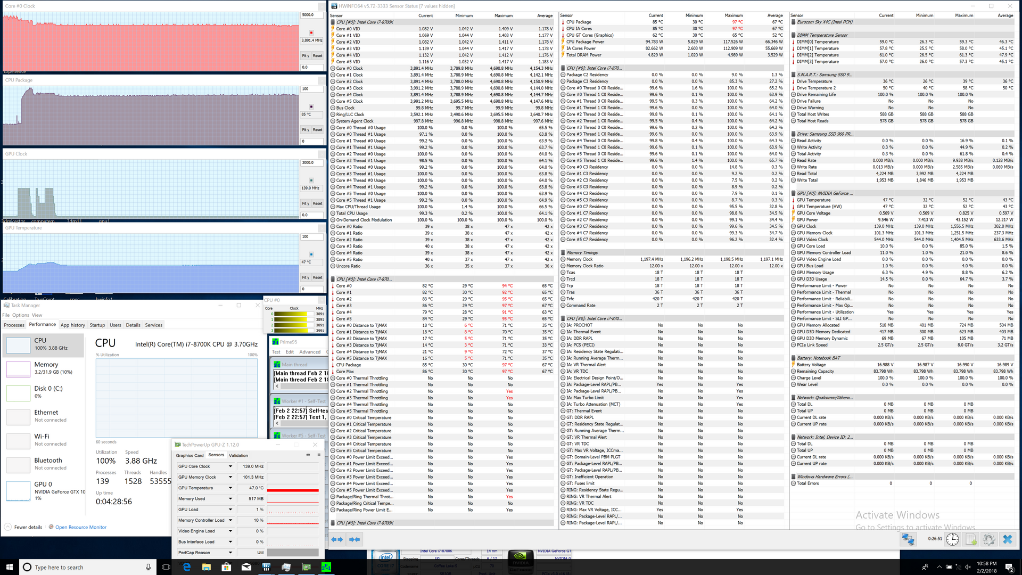1022x575 pixels.
Task: Open HWiNFO remote network monitors icon
Action: pyautogui.click(x=908, y=539)
